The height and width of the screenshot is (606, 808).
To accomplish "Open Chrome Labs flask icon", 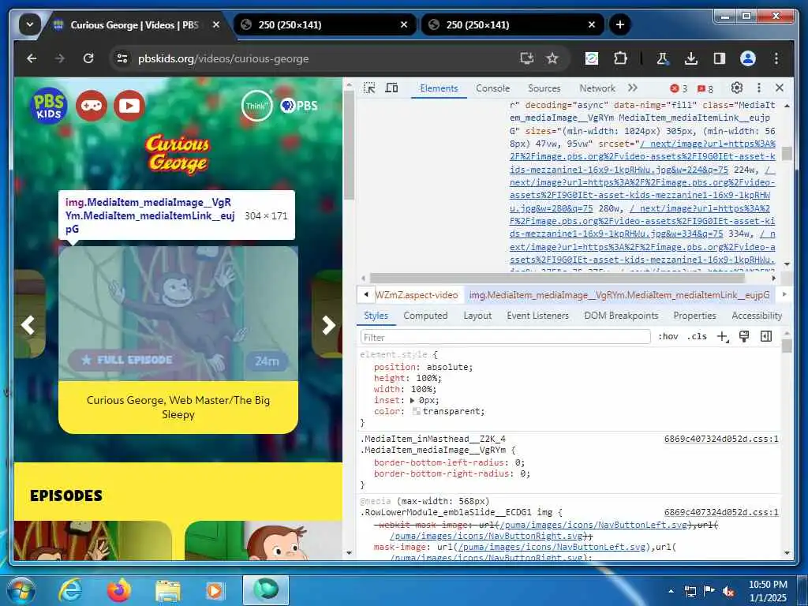I will pos(663,58).
